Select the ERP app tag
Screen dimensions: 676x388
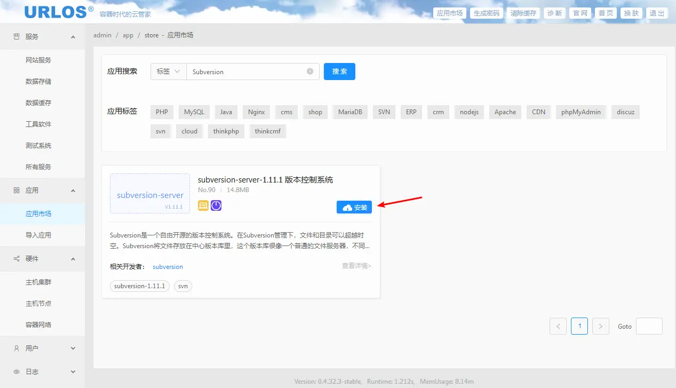411,112
